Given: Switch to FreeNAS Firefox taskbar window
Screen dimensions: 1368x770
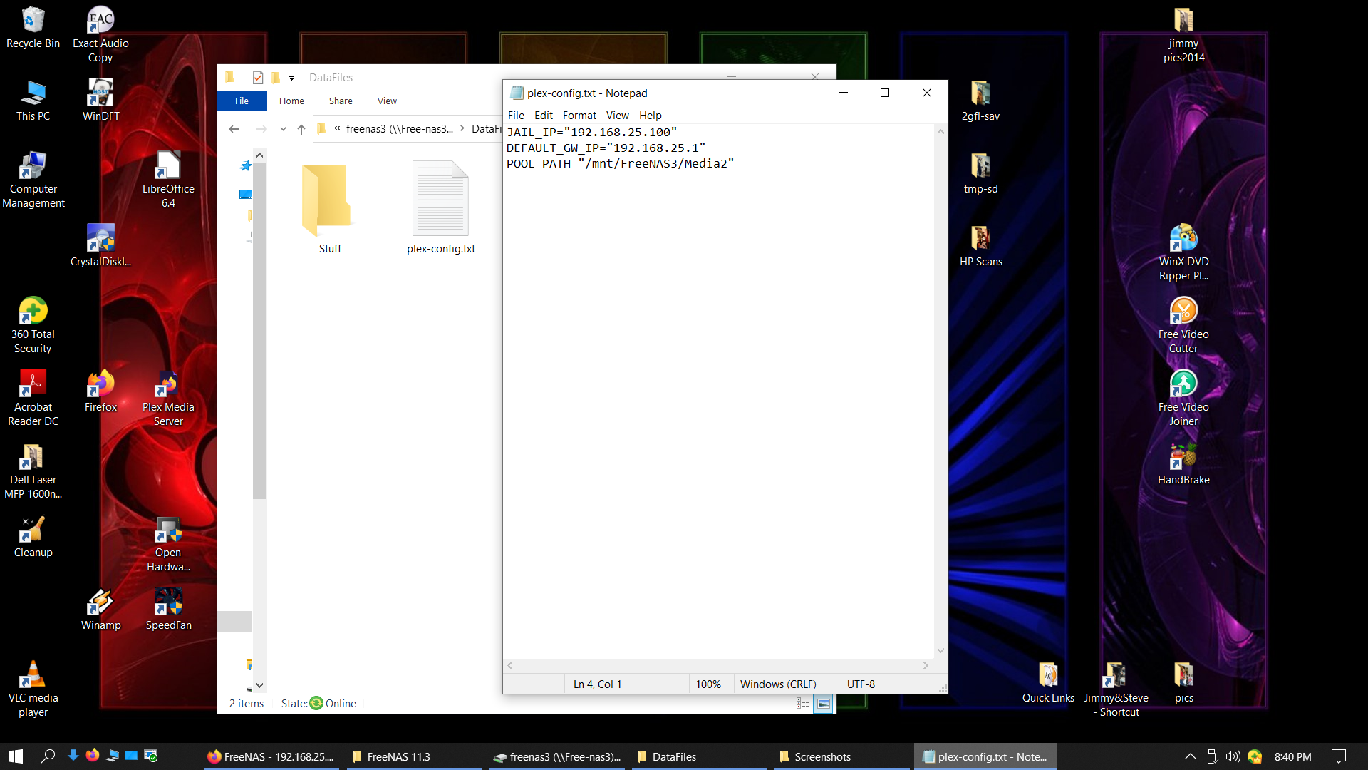Looking at the screenshot, I should click(271, 756).
